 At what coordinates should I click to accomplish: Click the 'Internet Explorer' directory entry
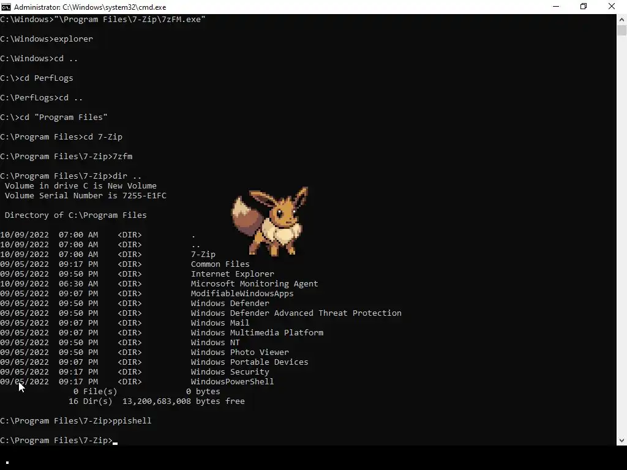coord(232,274)
